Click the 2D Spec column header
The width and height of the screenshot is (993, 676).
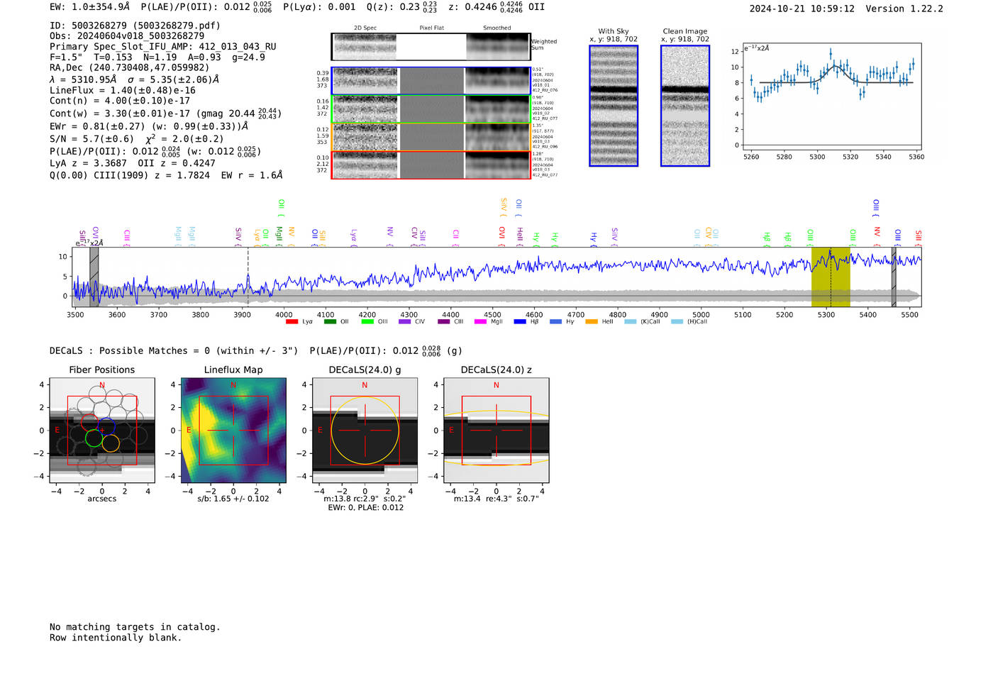[365, 28]
